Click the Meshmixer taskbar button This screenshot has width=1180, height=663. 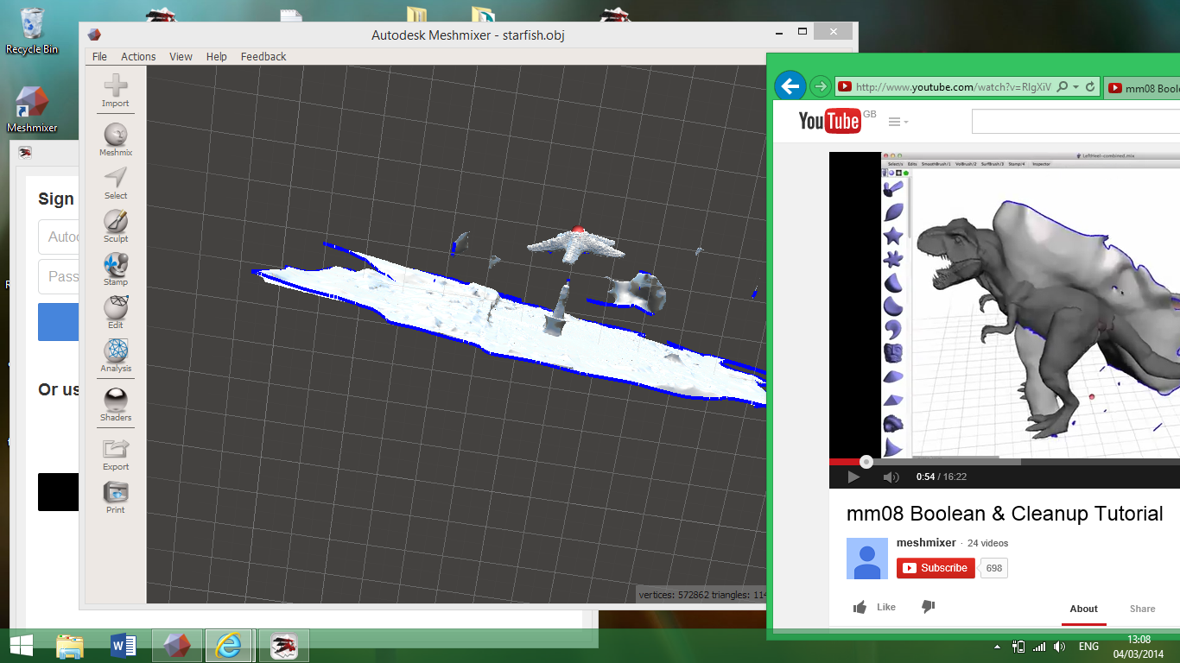[x=177, y=646]
